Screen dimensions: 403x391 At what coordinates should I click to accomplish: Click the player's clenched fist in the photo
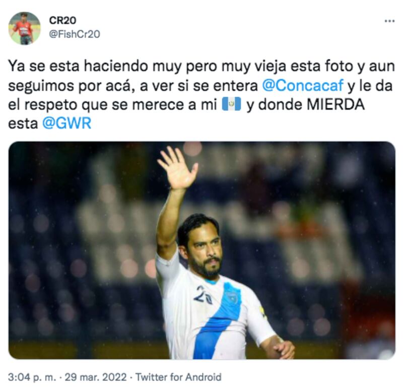coord(285,349)
